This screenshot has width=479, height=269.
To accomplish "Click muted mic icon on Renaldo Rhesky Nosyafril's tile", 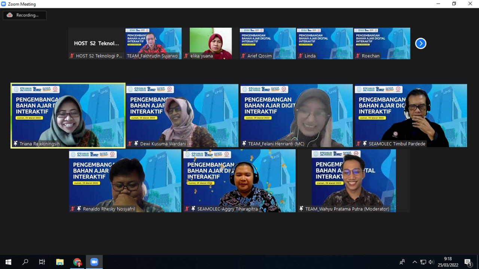I will click(73, 209).
